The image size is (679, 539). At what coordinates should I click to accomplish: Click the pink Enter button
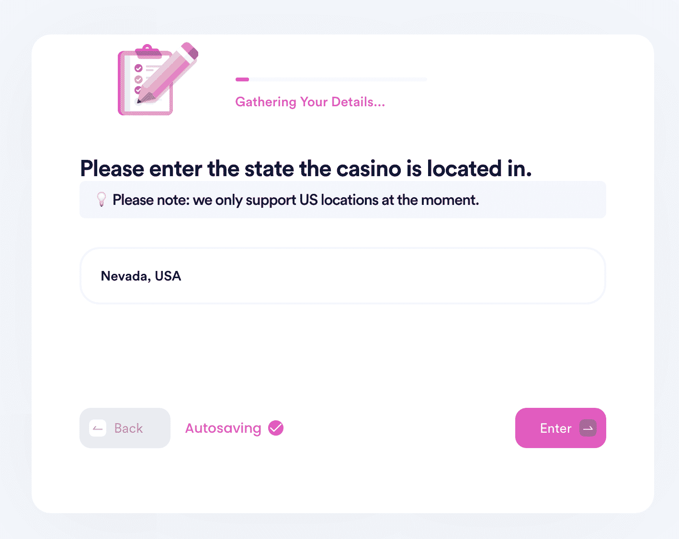point(561,428)
